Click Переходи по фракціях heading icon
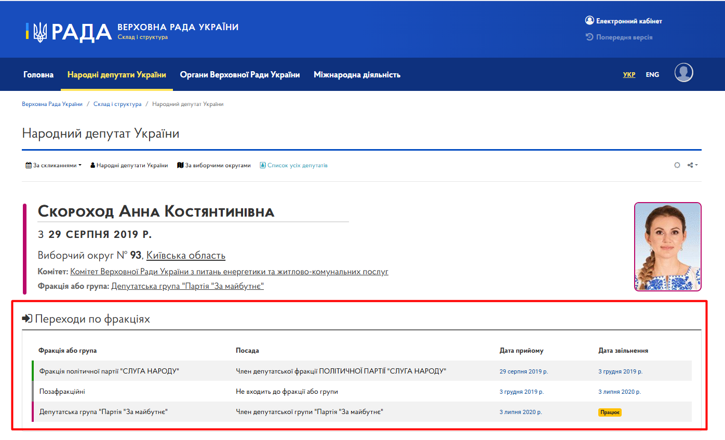Viewport: 725px width, 440px height. click(x=27, y=318)
